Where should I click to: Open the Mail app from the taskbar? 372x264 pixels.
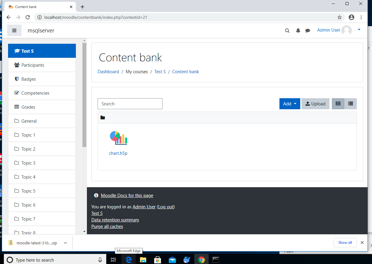click(x=172, y=260)
